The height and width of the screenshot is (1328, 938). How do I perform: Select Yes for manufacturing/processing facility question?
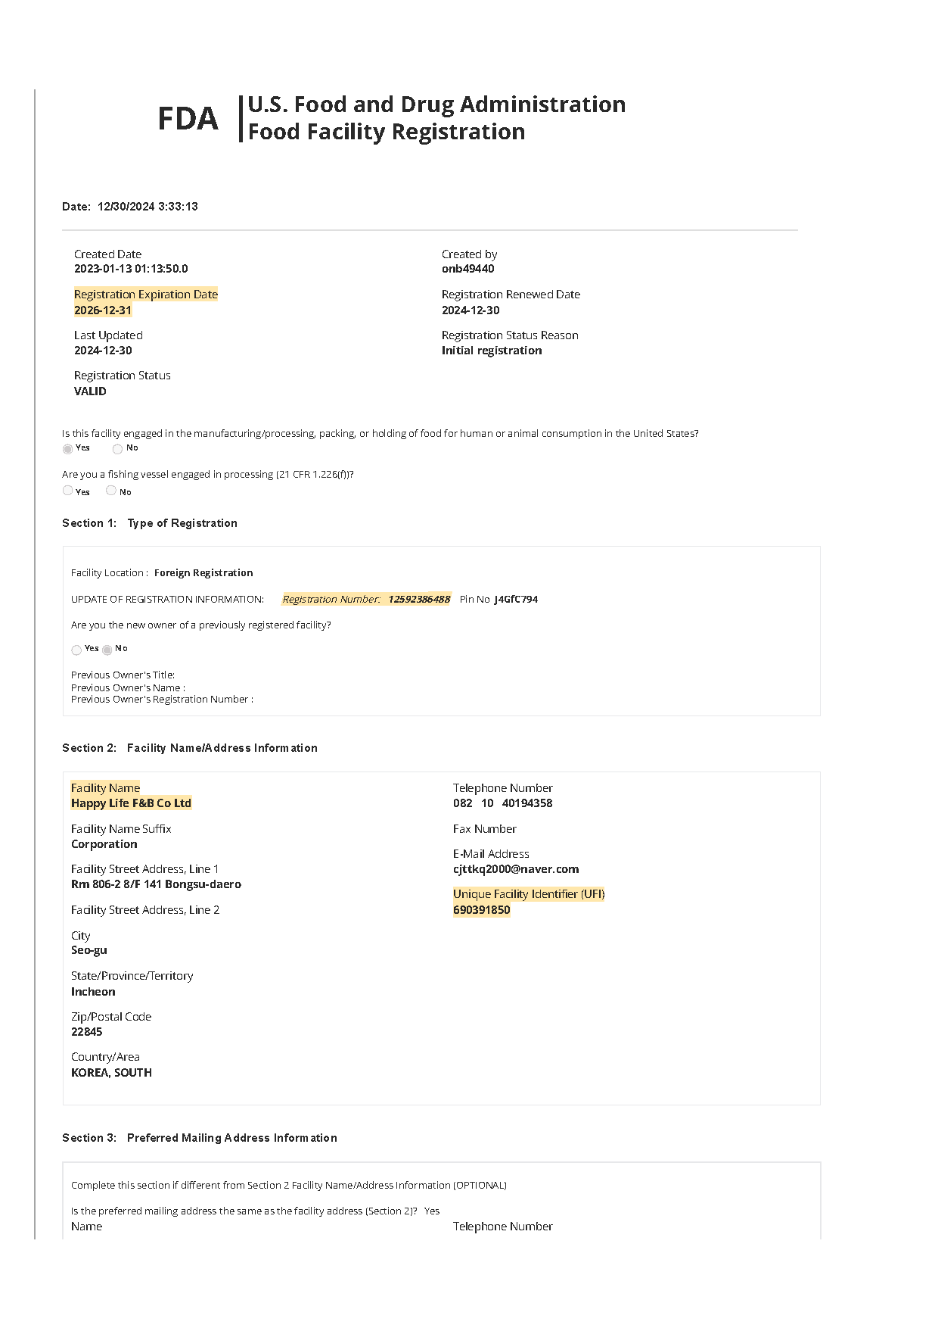pyautogui.click(x=68, y=449)
